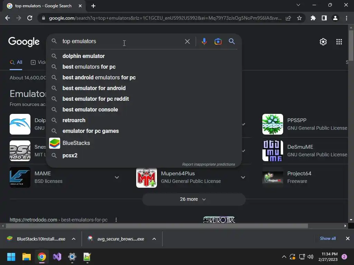Choose best emulator for android suggestion
354x265 pixels.
(144, 88)
